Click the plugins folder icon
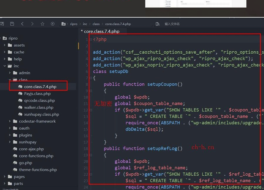This screenshot has height=190, width=264. point(15,135)
